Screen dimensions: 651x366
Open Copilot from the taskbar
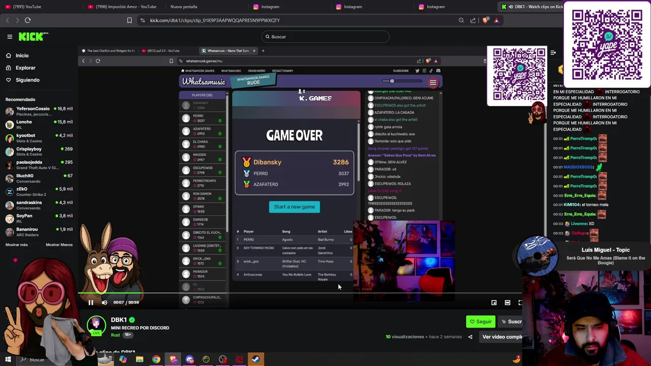pyautogui.click(x=123, y=359)
